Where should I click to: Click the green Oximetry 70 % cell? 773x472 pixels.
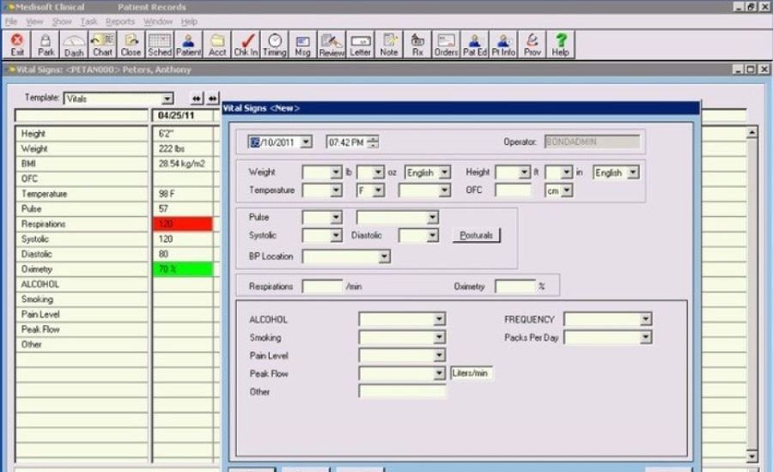[x=183, y=269]
